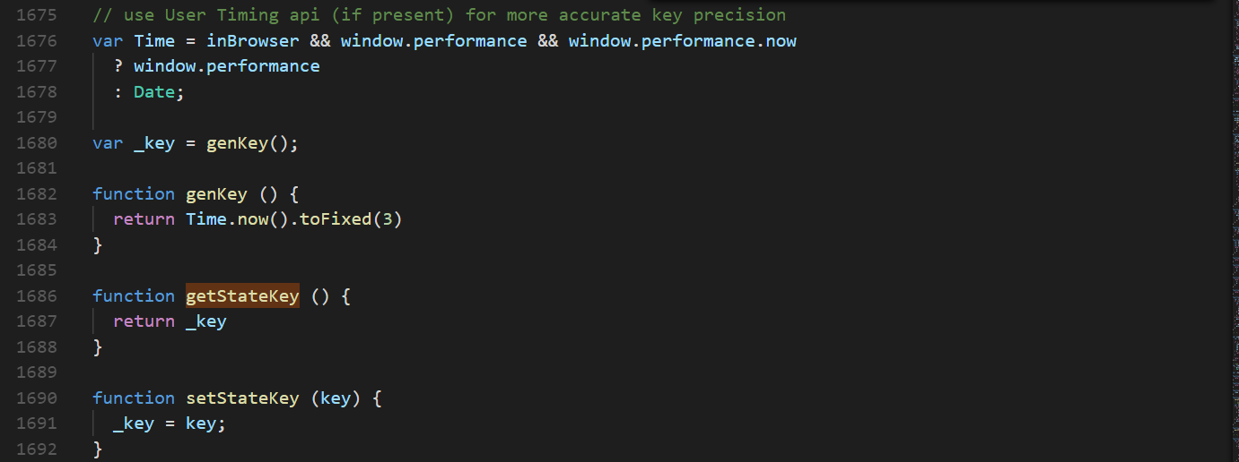Click line number 1675 in the gutter
This screenshot has width=1239, height=462.
click(x=36, y=15)
